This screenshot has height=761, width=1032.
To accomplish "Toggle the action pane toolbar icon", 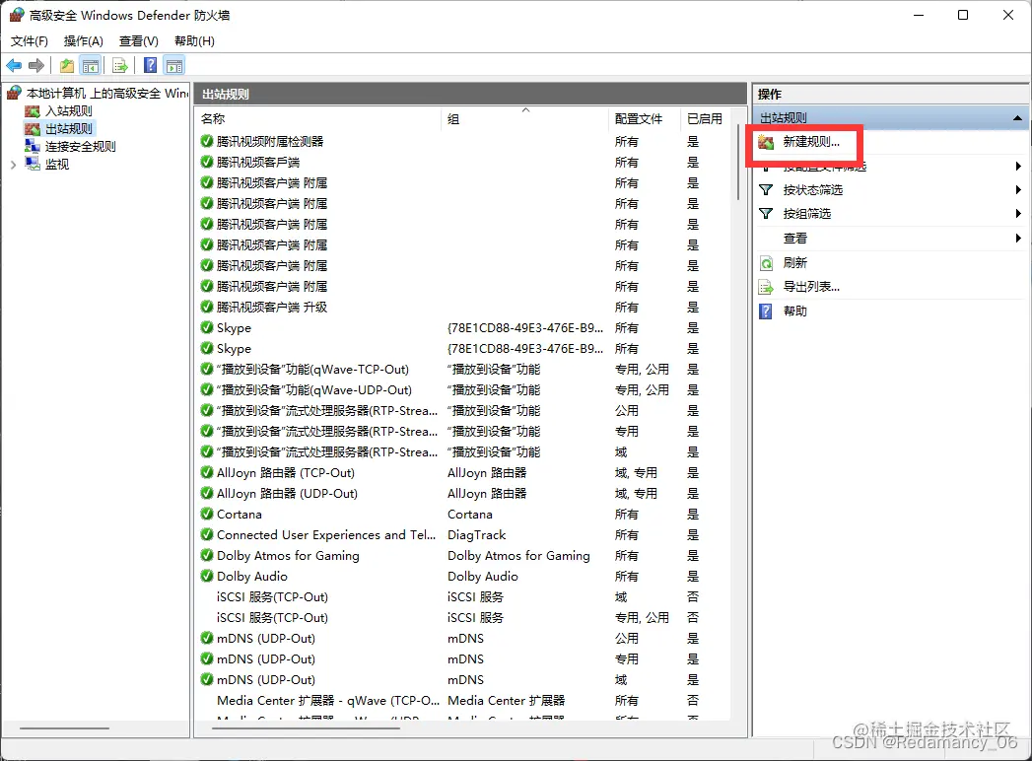I will tap(173, 65).
